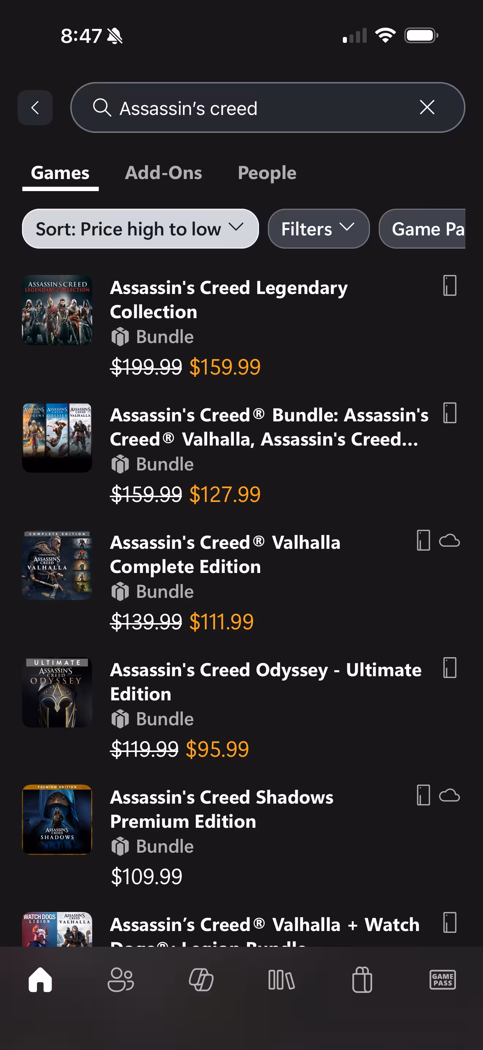Open the Store bag tab
Image resolution: width=483 pixels, height=1050 pixels.
(362, 980)
